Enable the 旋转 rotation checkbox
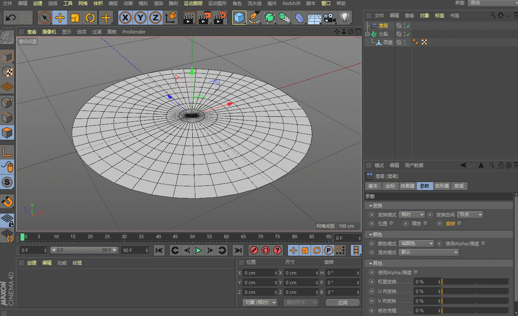518x316 pixels. pos(460,224)
